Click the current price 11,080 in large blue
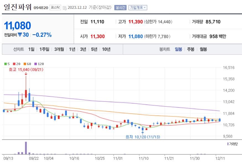This screenshot has width=242, height=167. pyautogui.click(x=17, y=25)
